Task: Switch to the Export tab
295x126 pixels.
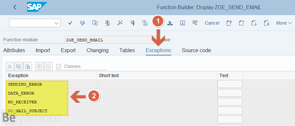Action: 68,50
